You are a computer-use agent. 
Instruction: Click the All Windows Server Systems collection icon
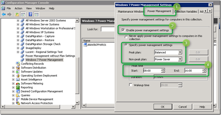(x=22, y=24)
